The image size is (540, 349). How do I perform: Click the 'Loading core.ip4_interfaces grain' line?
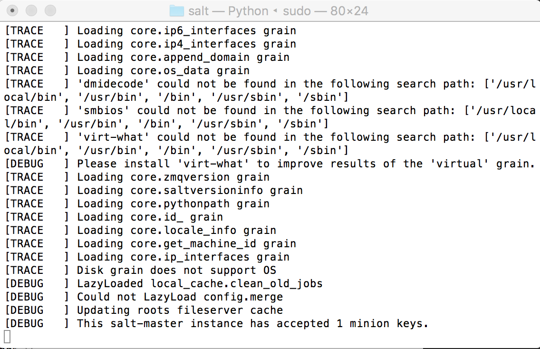point(151,44)
